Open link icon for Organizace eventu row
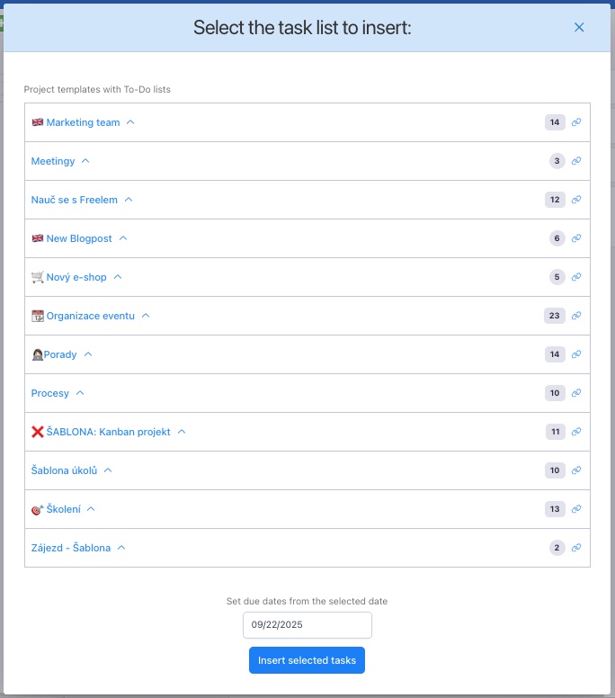 (576, 316)
